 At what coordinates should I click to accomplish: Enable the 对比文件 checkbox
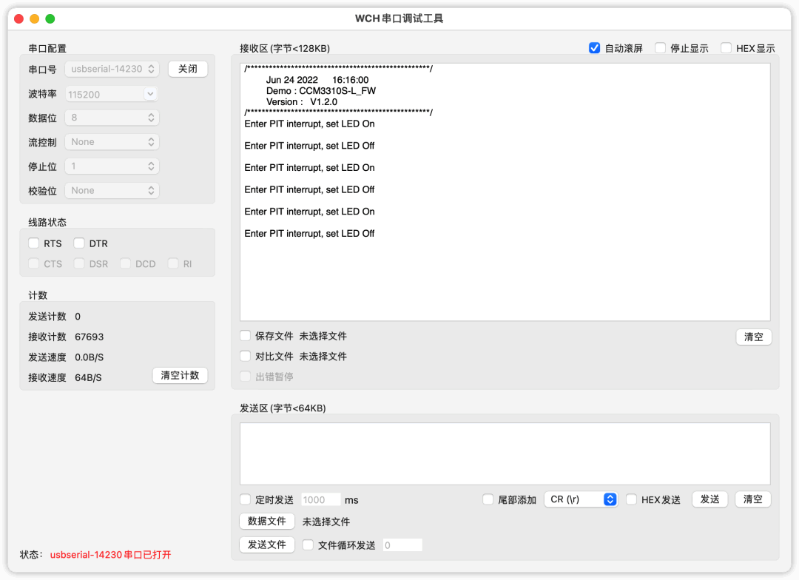pyautogui.click(x=246, y=356)
